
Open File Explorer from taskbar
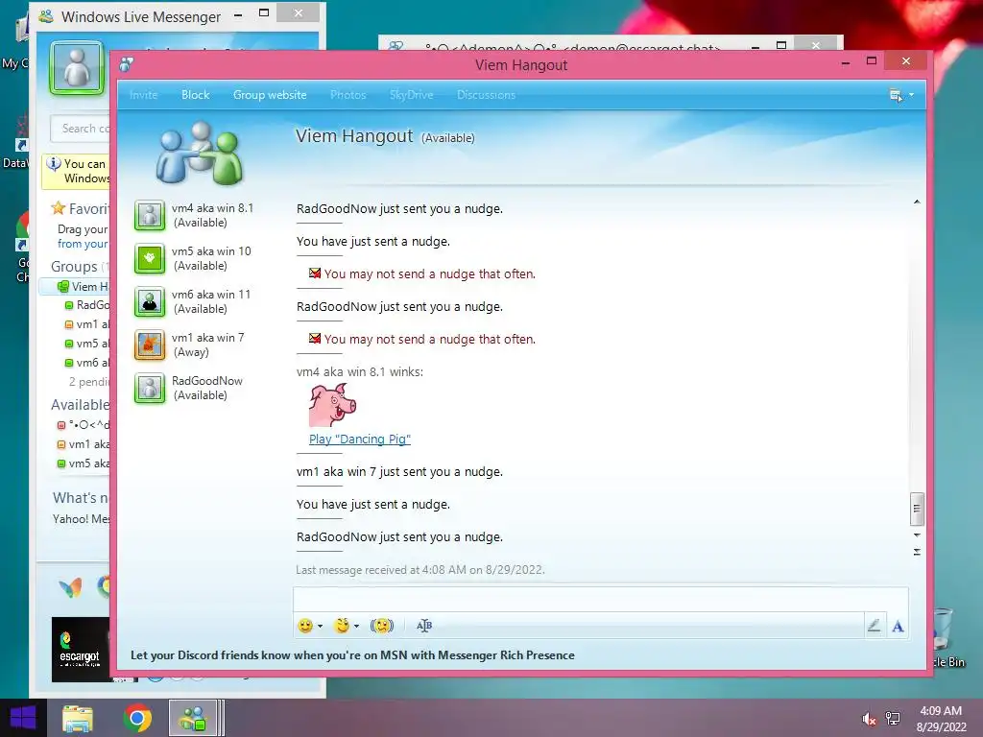click(78, 718)
